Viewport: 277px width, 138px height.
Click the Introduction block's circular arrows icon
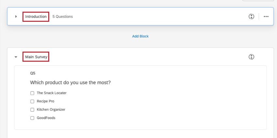coord(251,16)
